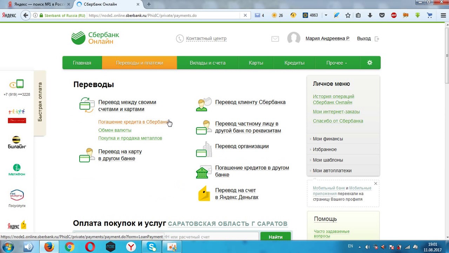Screen dimensions: 449x253
Task: Open Opera from the taskbar
Action: pos(90,247)
